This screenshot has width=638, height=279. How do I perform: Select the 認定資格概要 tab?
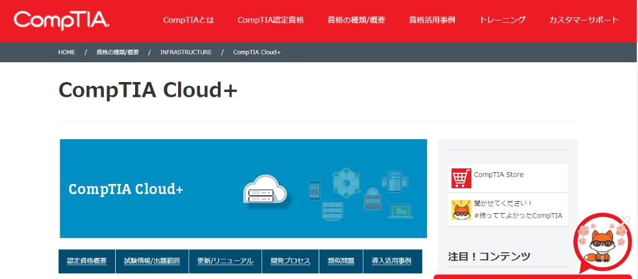87,261
